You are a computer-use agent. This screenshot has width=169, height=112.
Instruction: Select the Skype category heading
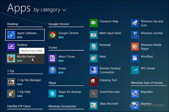click(x=52, y=83)
